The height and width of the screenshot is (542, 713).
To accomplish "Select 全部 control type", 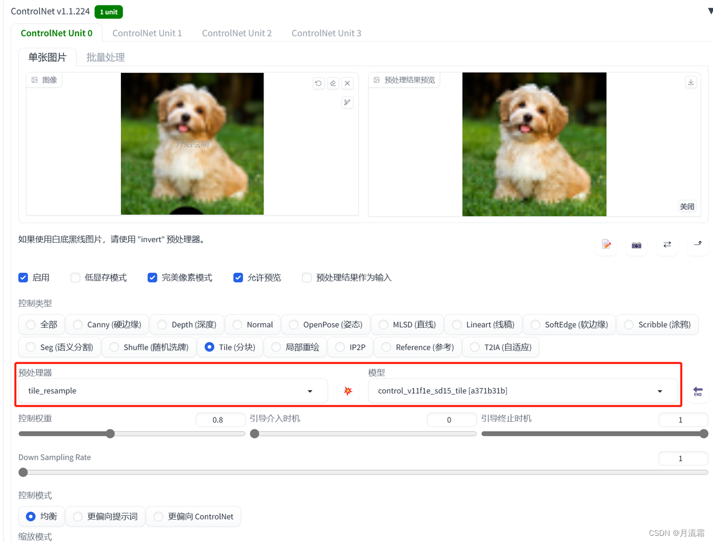I will pos(42,324).
